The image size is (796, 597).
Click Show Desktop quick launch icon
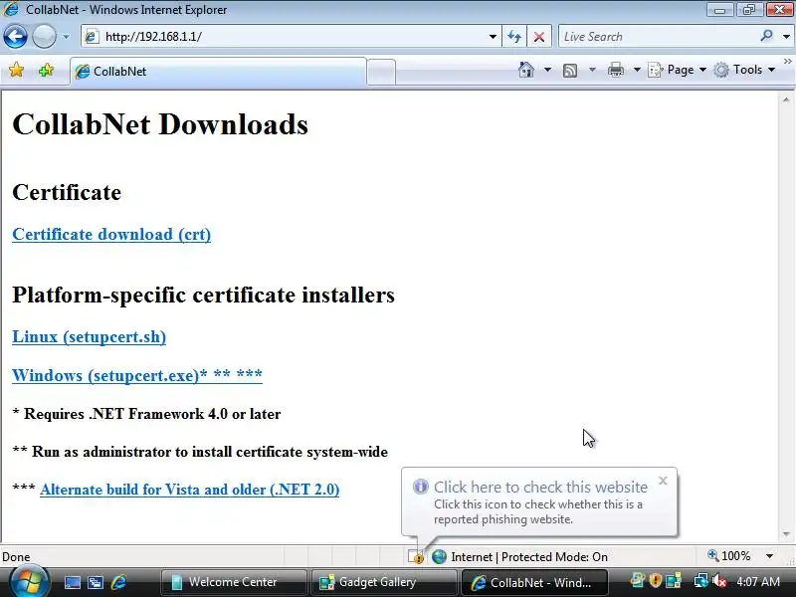[x=72, y=582]
